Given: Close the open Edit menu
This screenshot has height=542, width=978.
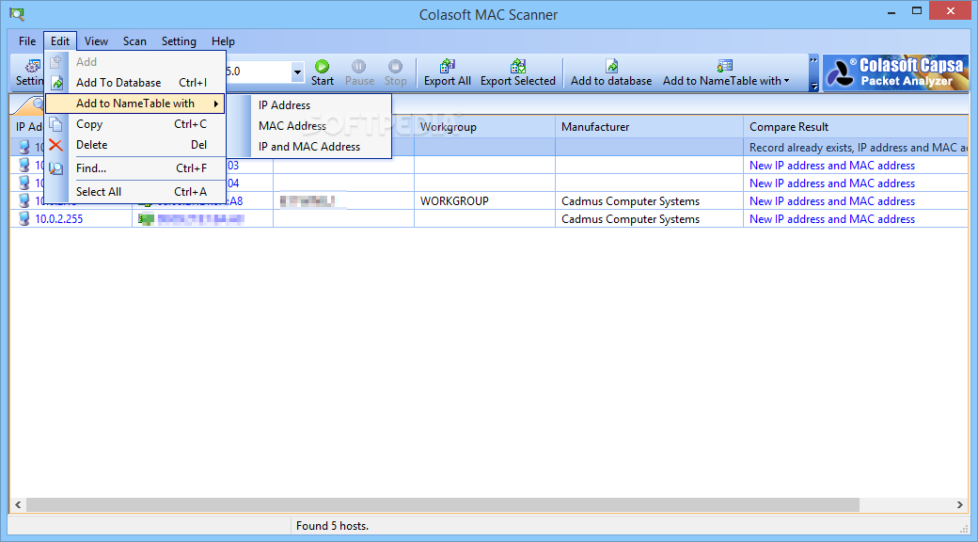Looking at the screenshot, I should [60, 41].
